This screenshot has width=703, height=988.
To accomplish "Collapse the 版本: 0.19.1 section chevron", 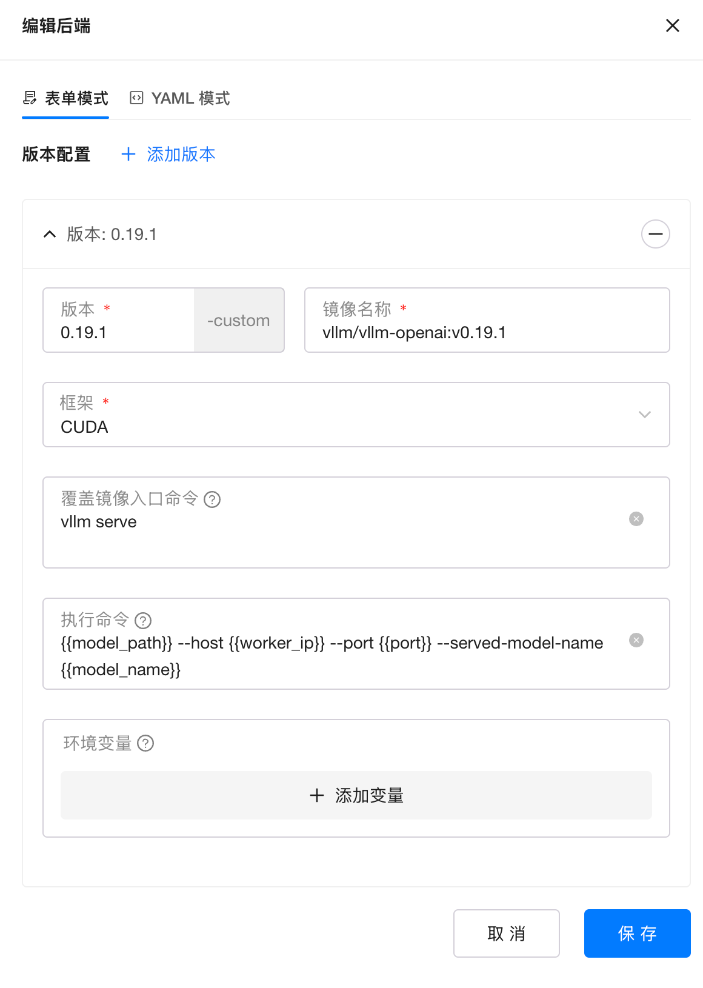I will coord(50,235).
